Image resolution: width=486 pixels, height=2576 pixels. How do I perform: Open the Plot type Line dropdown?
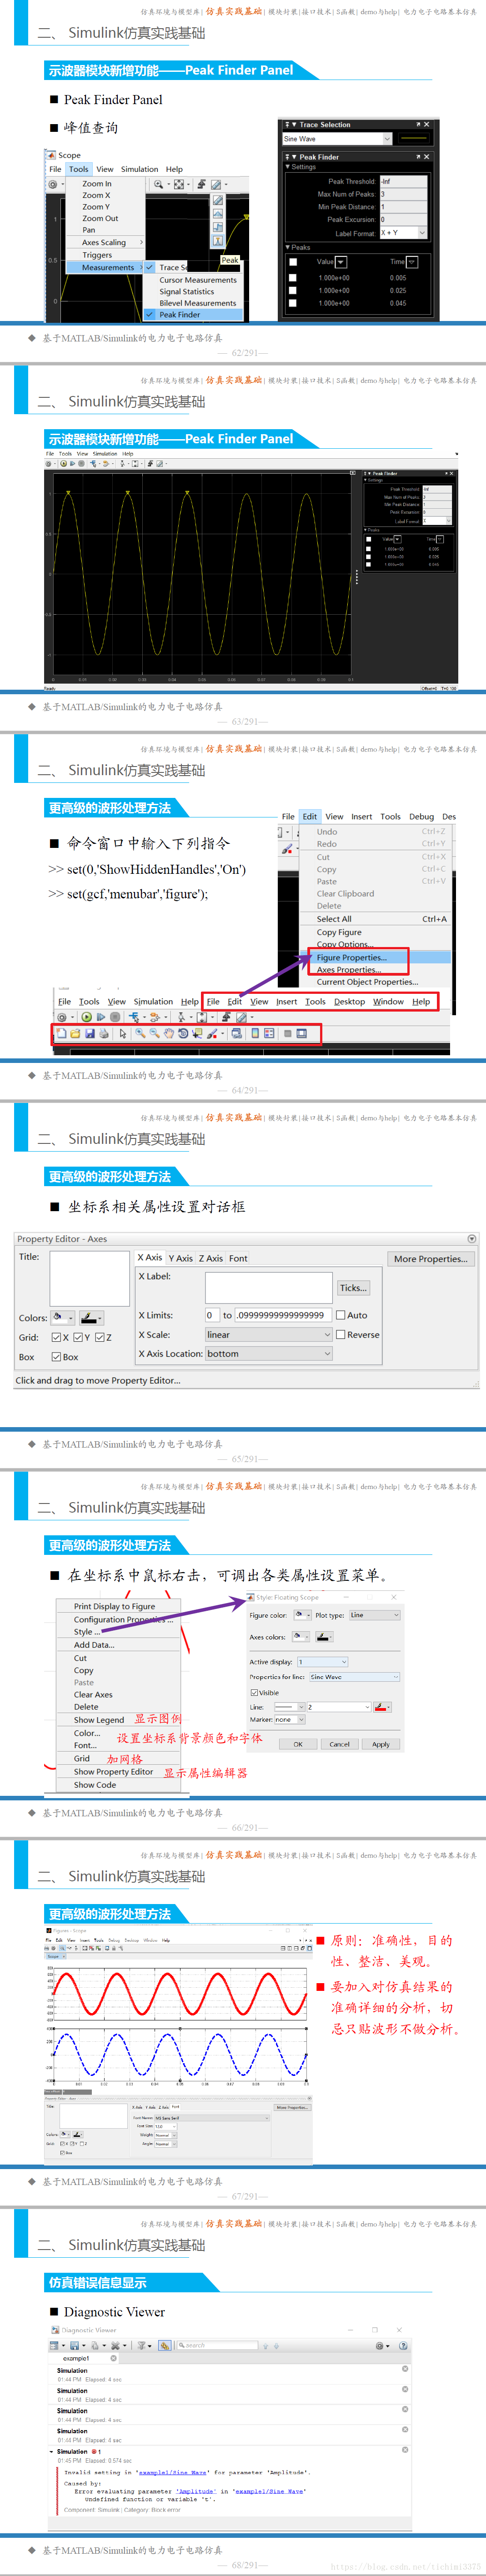(374, 1615)
